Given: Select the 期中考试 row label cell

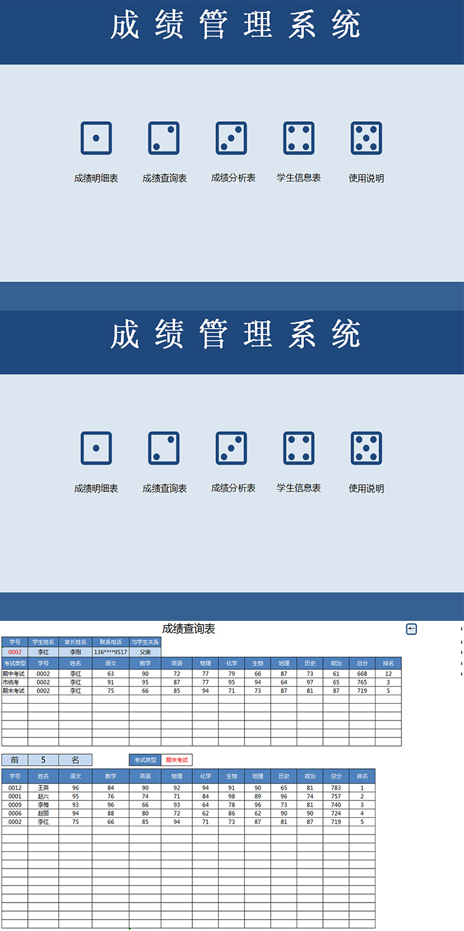Looking at the screenshot, I should click(15, 673).
